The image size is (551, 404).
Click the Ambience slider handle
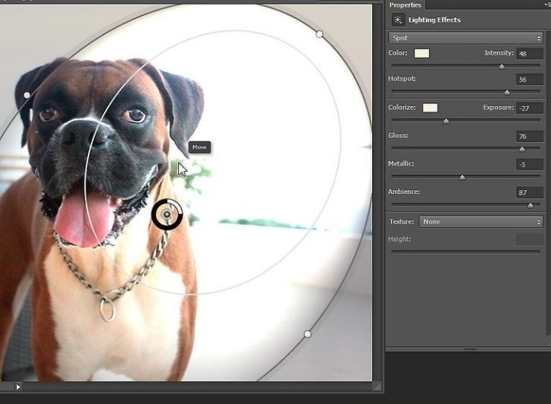[530, 205]
